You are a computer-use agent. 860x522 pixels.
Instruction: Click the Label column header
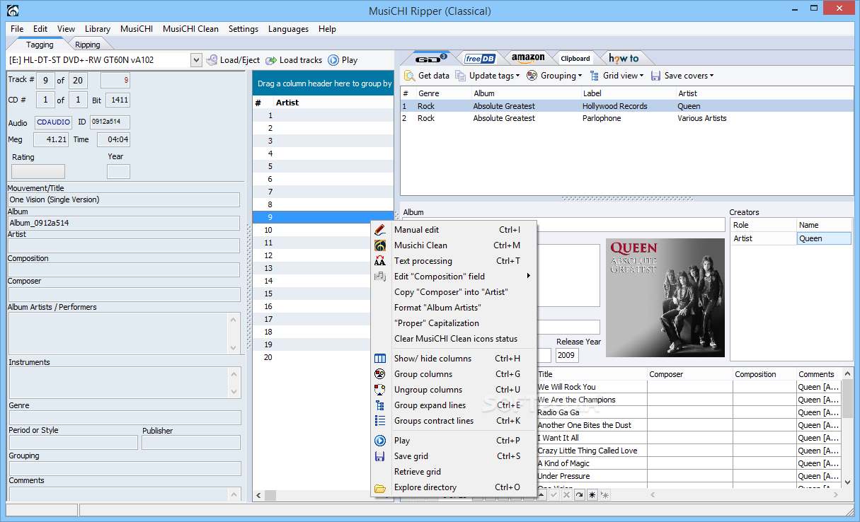pyautogui.click(x=627, y=93)
